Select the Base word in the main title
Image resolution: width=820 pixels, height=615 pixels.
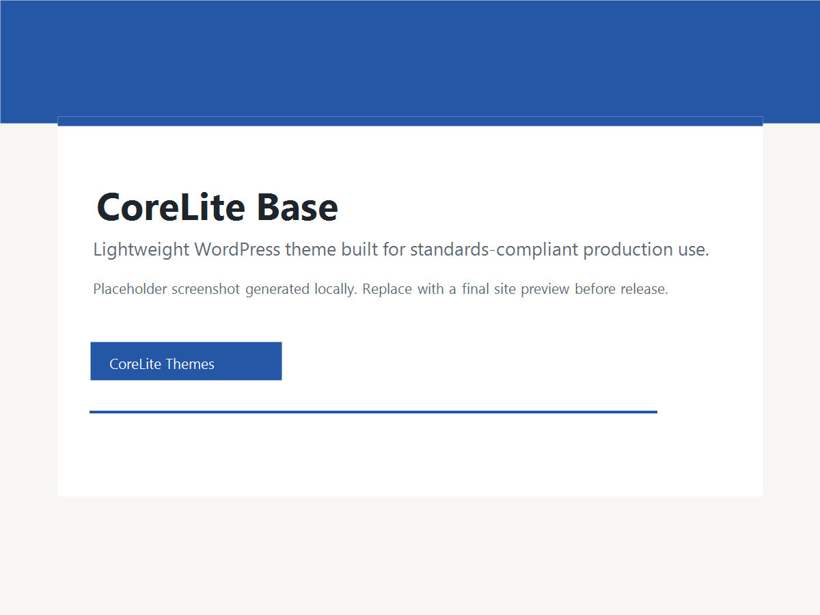point(297,207)
